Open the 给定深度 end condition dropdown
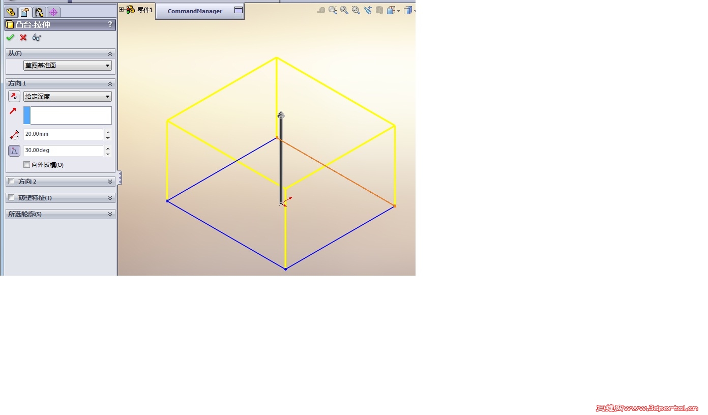The width and height of the screenshot is (708, 415). click(x=68, y=96)
